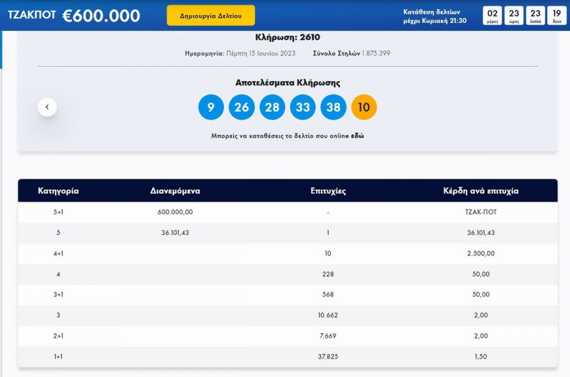Select the number 33 blue ball

303,107
